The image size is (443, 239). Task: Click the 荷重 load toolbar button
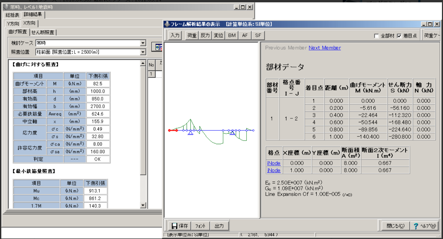192,35
